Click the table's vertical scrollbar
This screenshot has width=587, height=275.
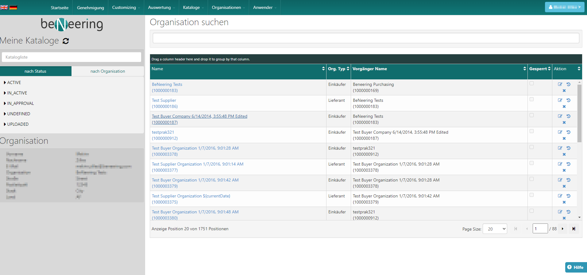point(579,113)
